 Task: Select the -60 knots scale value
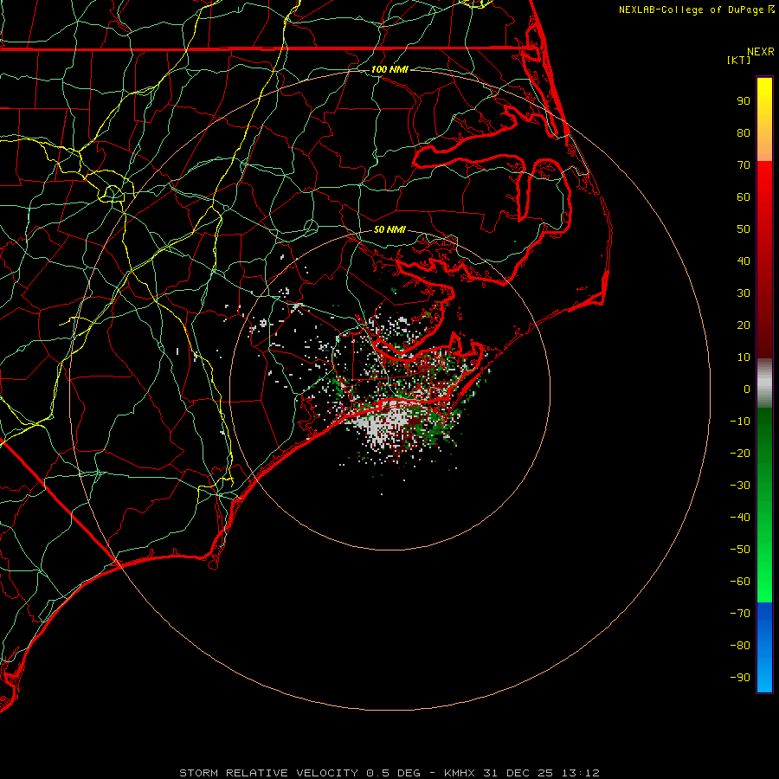[740, 582]
